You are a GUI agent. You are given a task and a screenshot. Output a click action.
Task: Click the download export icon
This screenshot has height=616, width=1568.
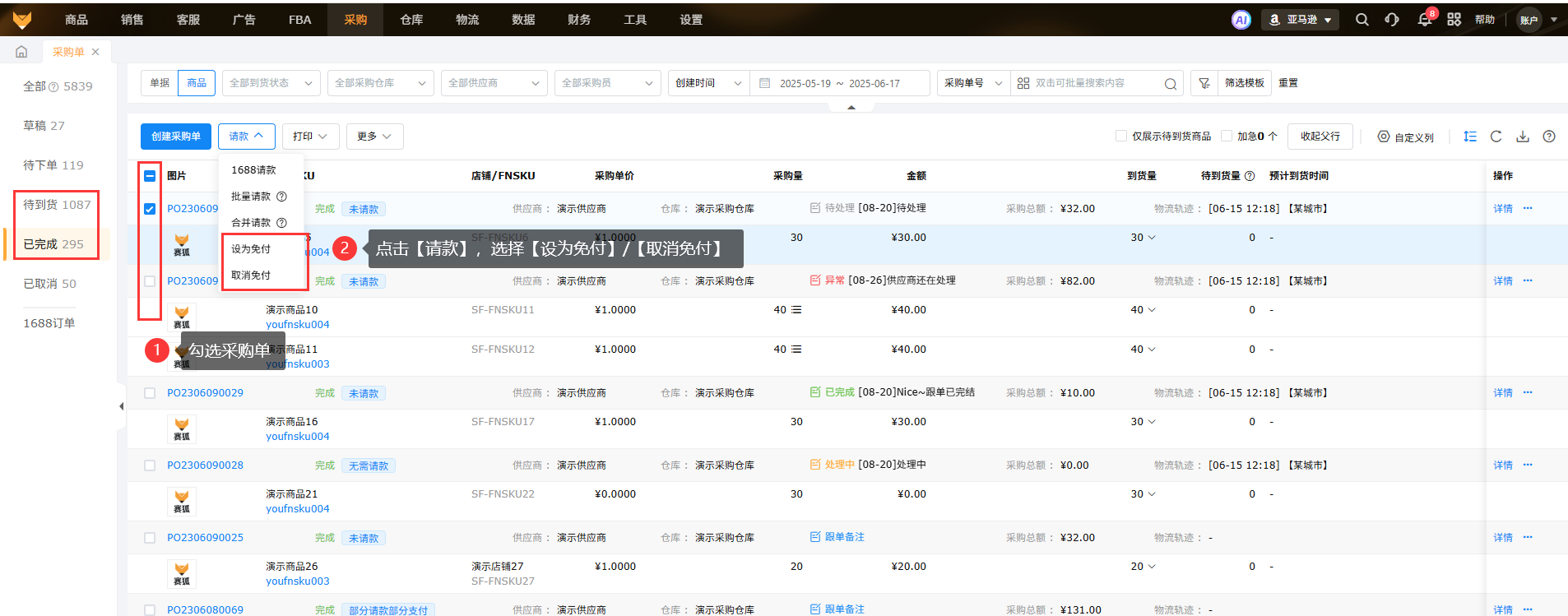pyautogui.click(x=1523, y=137)
